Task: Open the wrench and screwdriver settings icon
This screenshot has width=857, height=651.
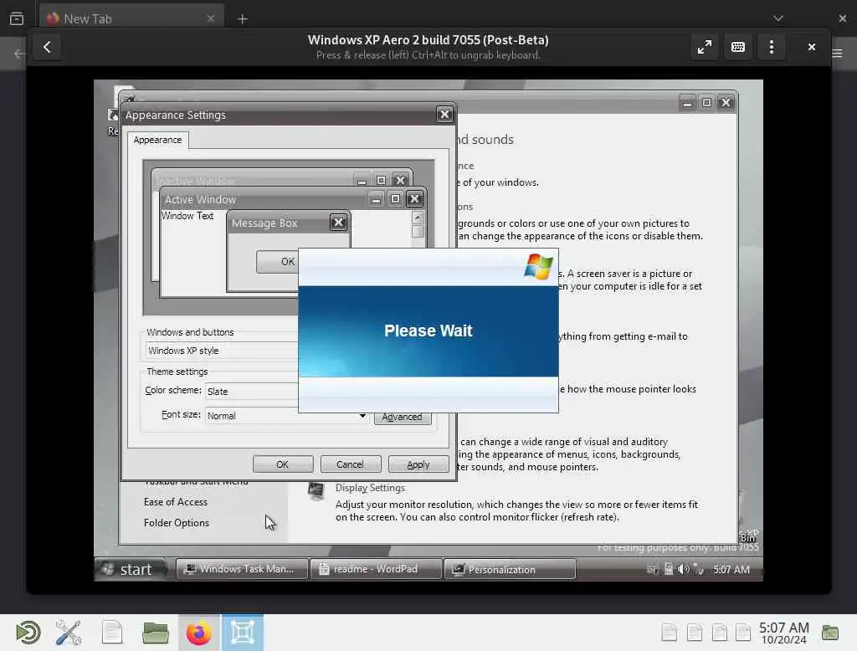Action: click(69, 633)
